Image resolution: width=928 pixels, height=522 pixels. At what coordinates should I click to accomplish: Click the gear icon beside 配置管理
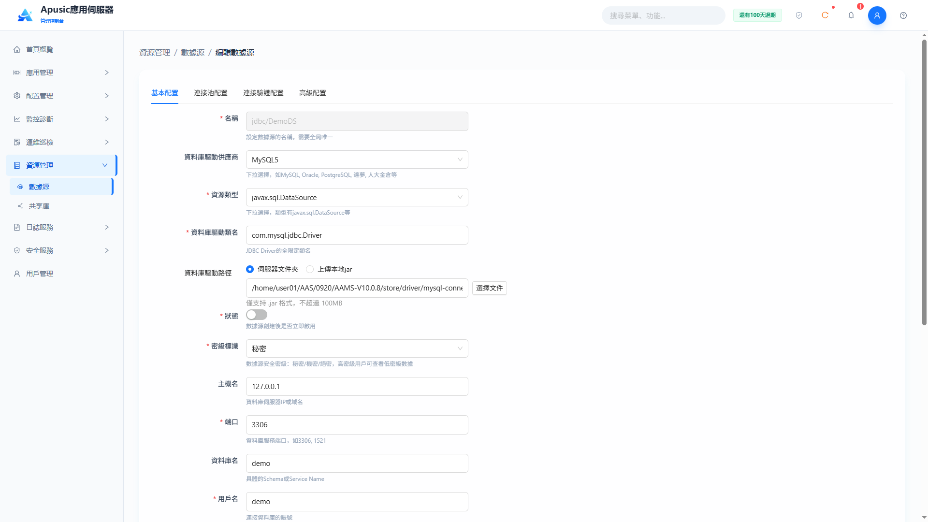pos(17,96)
